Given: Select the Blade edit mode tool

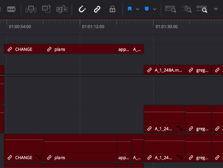Looking at the screenshot, I should pyautogui.click(x=11, y=9).
